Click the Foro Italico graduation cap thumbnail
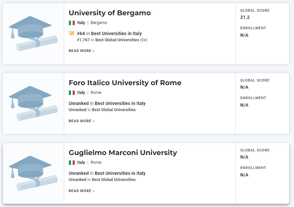This screenshot has width=294, height=207. pos(33,103)
